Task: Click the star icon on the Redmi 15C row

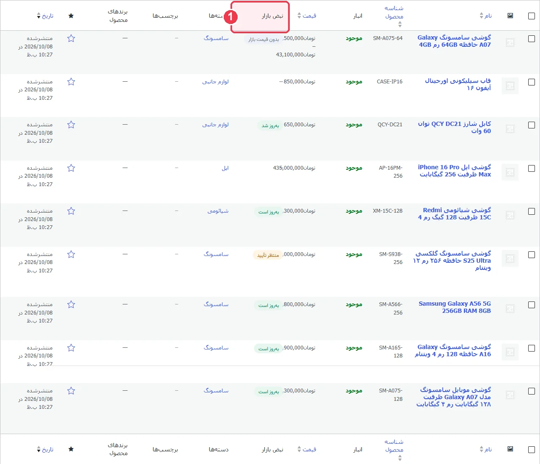Action: [x=71, y=211]
